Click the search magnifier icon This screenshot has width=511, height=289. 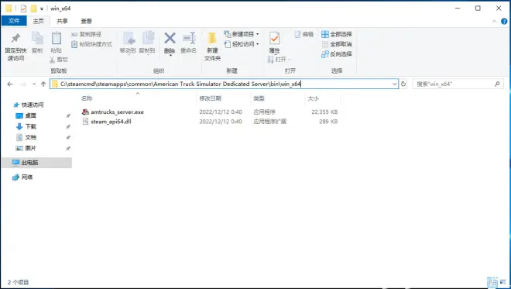coord(497,84)
